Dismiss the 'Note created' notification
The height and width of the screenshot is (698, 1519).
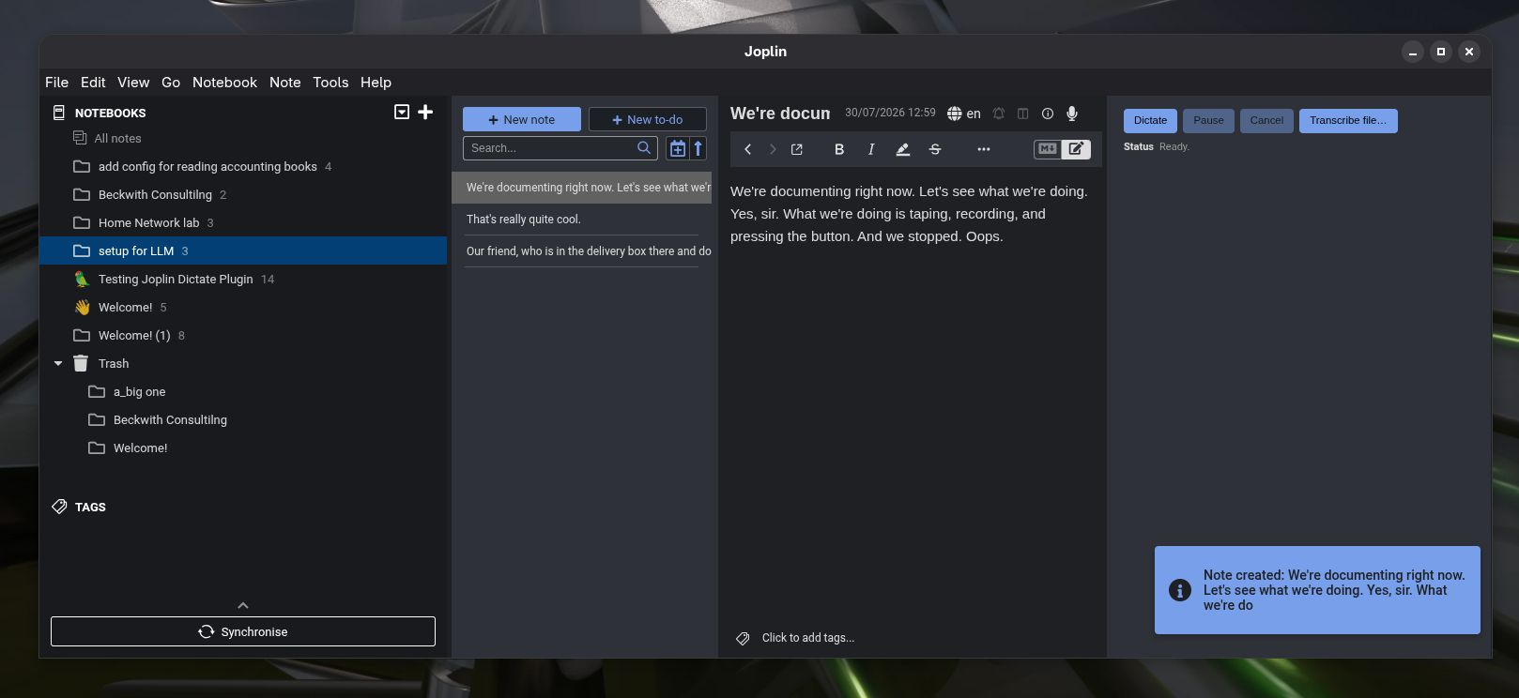1317,590
